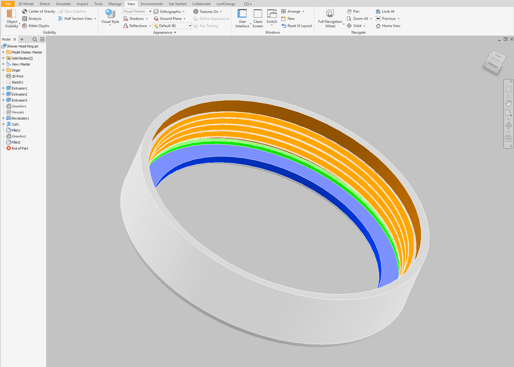Screen dimensions: 514x367
Task: Click navigation bar pan hand icon
Action: click(508, 103)
